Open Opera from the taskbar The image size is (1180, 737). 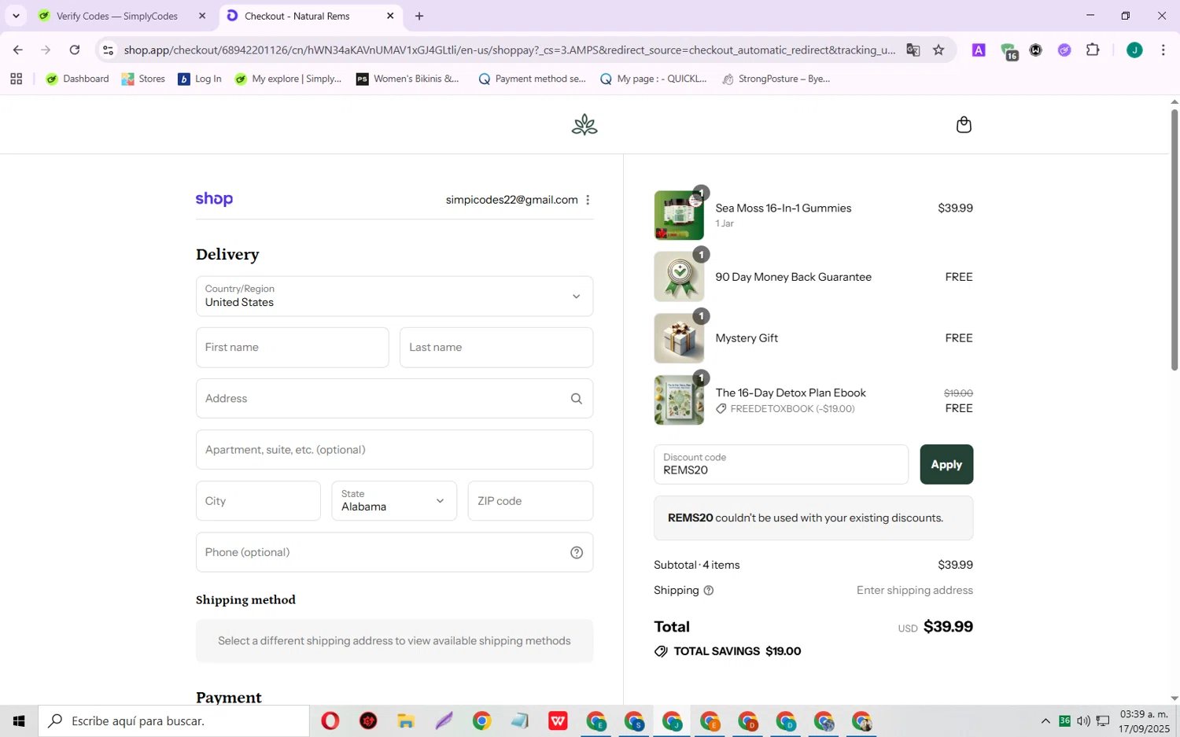(x=330, y=721)
